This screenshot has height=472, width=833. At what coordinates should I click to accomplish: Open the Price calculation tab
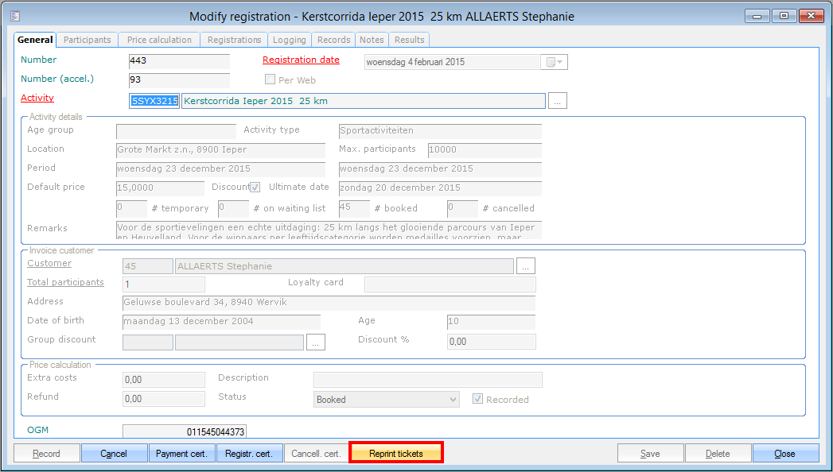tap(159, 40)
